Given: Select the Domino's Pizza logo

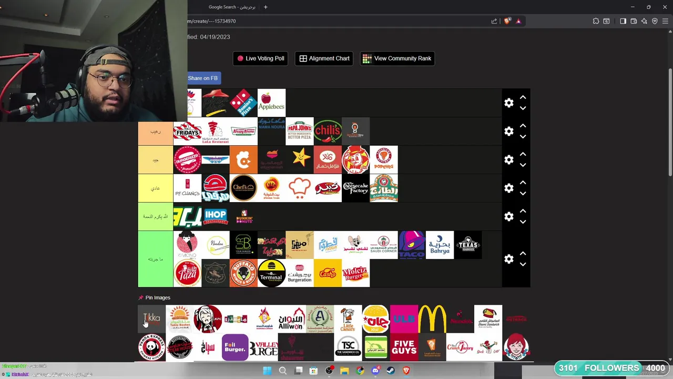Looking at the screenshot, I should 243,103.
